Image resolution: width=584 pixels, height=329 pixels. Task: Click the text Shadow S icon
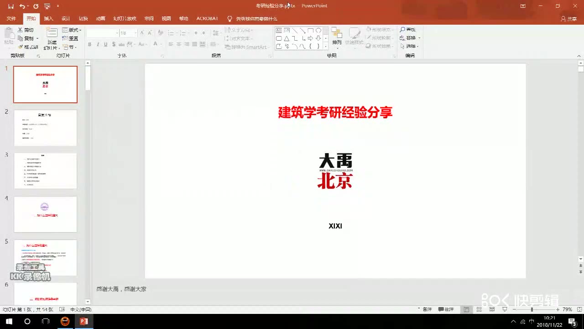[113, 44]
